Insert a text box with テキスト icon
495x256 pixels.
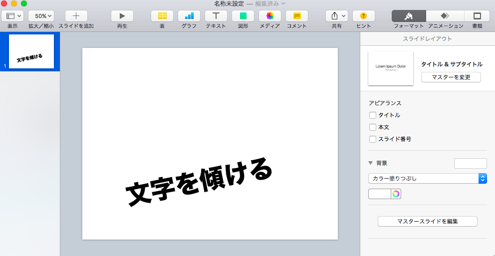[216, 16]
